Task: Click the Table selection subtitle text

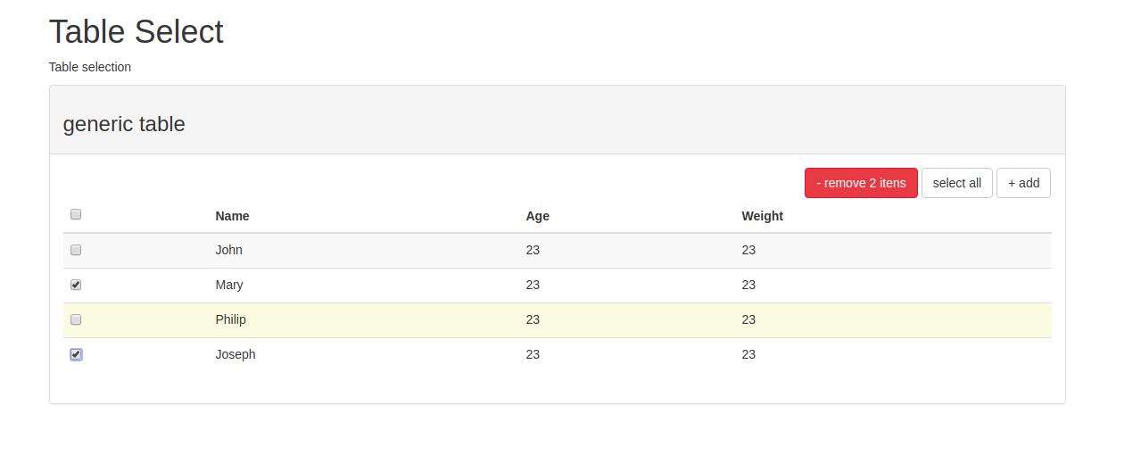Action: (90, 67)
